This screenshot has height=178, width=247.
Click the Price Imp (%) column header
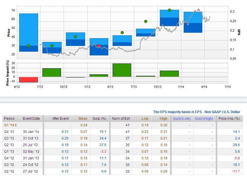click(229, 119)
